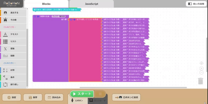Click the warning icon on the list-create block
The height and width of the screenshot is (104, 208).
pos(74,19)
